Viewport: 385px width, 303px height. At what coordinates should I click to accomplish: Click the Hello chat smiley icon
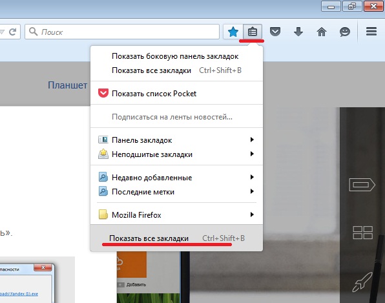(345, 32)
